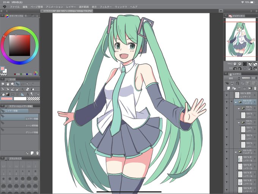258x194 pixels.
Task: Select the トーン柄移動 sub tool
Action: pyautogui.click(x=20, y=124)
